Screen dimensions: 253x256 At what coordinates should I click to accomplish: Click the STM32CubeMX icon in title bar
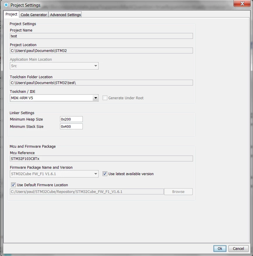pyautogui.click(x=6, y=5)
